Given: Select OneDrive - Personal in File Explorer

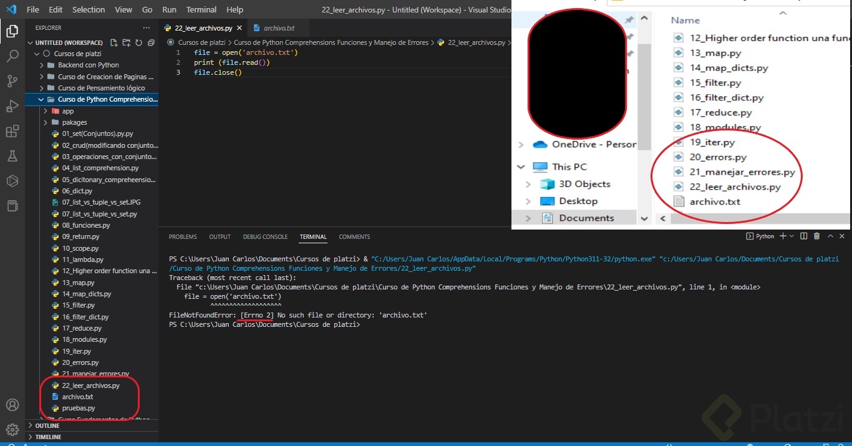Looking at the screenshot, I should click(594, 144).
